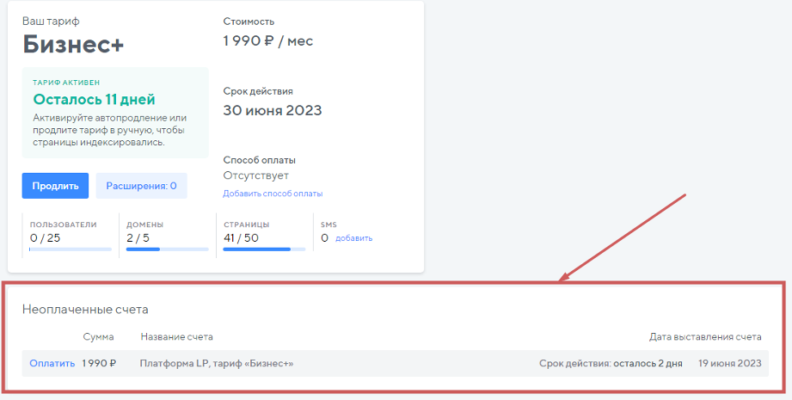Select invoice Платформа LP, тариф «Бизнес+»

(216, 364)
